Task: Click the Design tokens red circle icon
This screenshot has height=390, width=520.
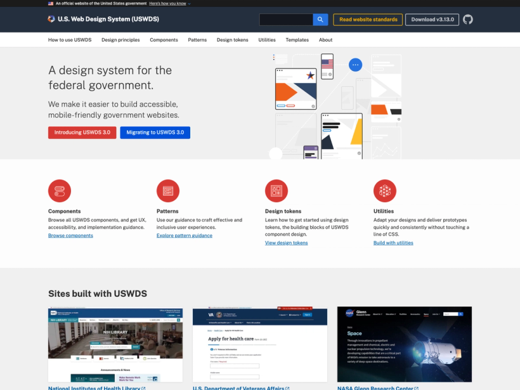Action: pyautogui.click(x=276, y=191)
